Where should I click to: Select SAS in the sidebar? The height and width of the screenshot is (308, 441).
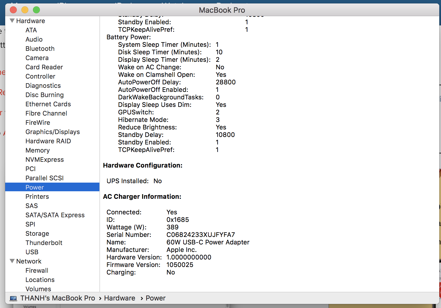click(32, 206)
